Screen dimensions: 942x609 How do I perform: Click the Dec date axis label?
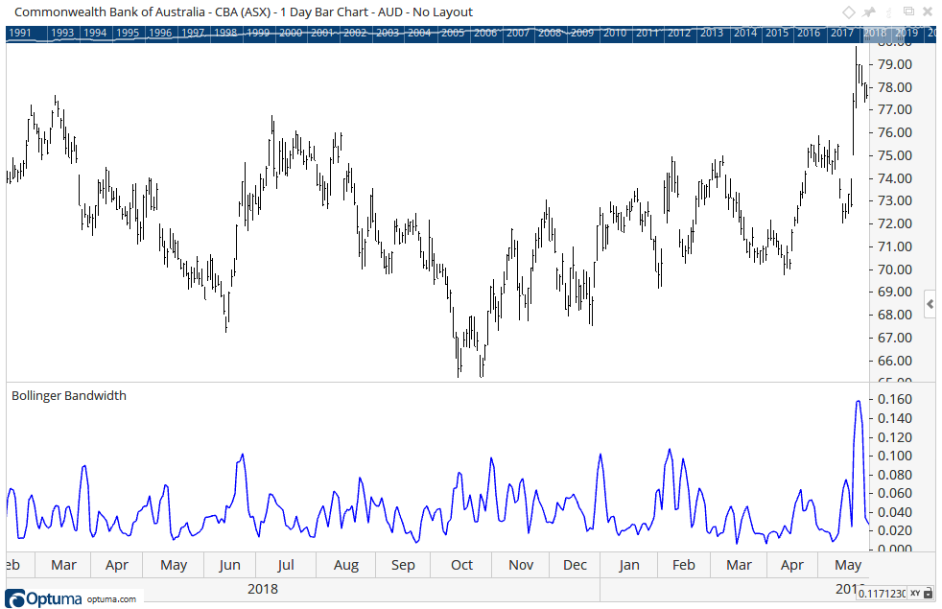pyautogui.click(x=575, y=565)
